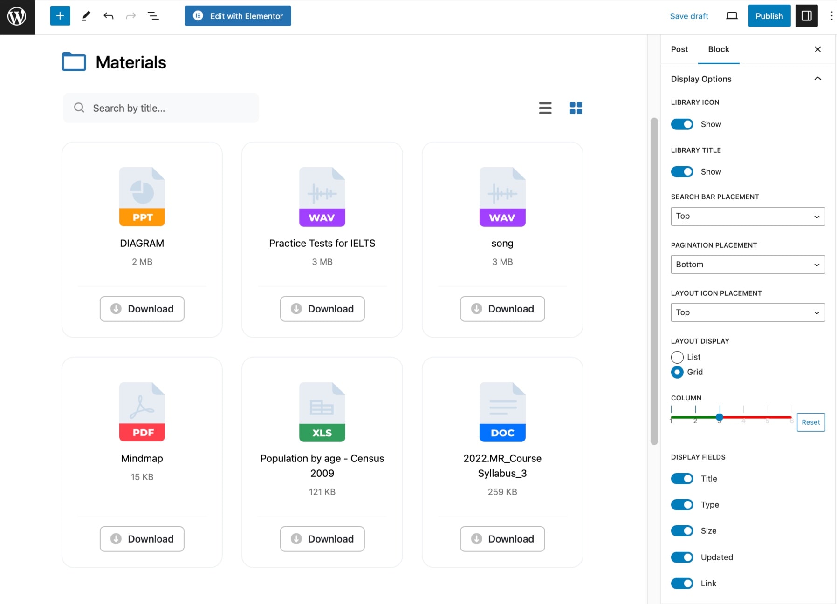Close the settings sidebar with the X
Image resolution: width=837 pixels, height=604 pixels.
click(x=817, y=49)
